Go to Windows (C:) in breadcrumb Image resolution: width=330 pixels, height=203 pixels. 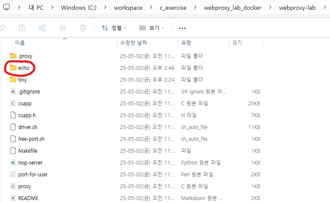pyautogui.click(x=79, y=8)
